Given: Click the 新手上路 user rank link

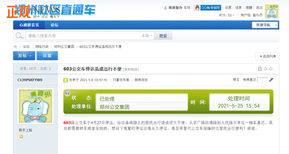Looking at the screenshot, I should (x=26, y=130).
